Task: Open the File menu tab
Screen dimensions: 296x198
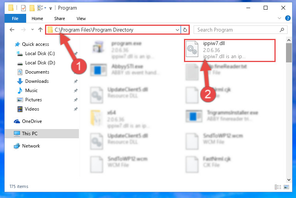Action: (15, 18)
